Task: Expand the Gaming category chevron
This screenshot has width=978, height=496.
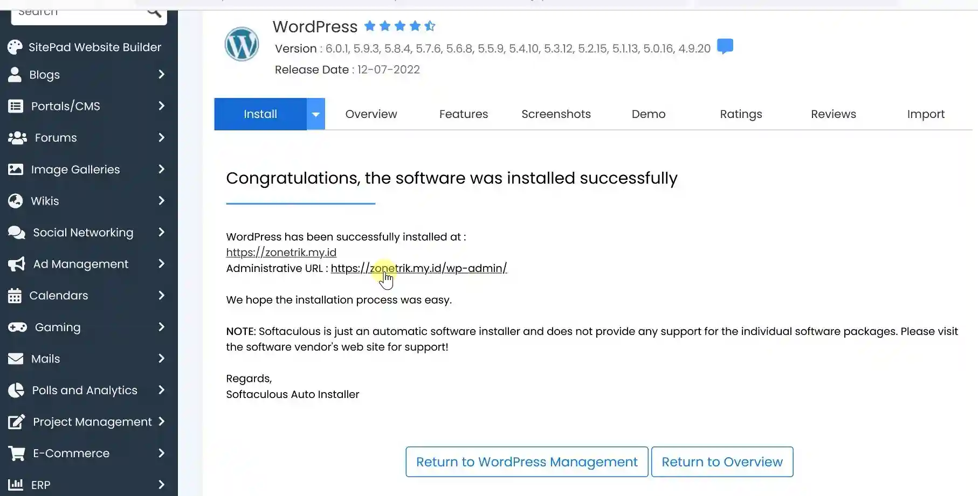Action: [x=161, y=327]
